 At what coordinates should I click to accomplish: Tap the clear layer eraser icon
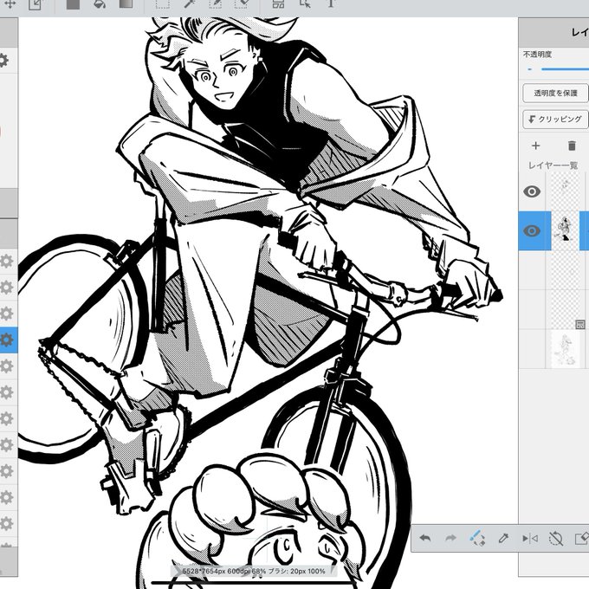pos(581,539)
